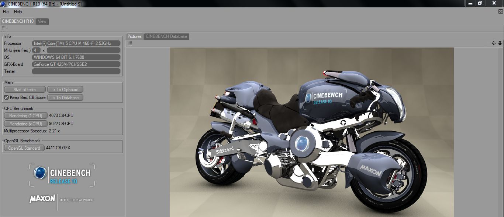
Task: Click the move view four-arrow icon
Action: coord(494,43)
